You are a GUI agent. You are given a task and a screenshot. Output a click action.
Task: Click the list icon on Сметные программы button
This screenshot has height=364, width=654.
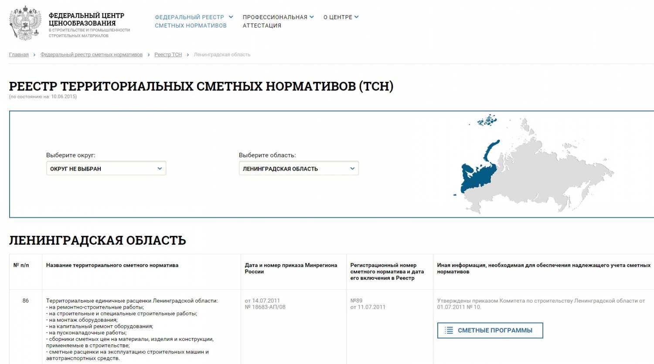[x=449, y=330]
